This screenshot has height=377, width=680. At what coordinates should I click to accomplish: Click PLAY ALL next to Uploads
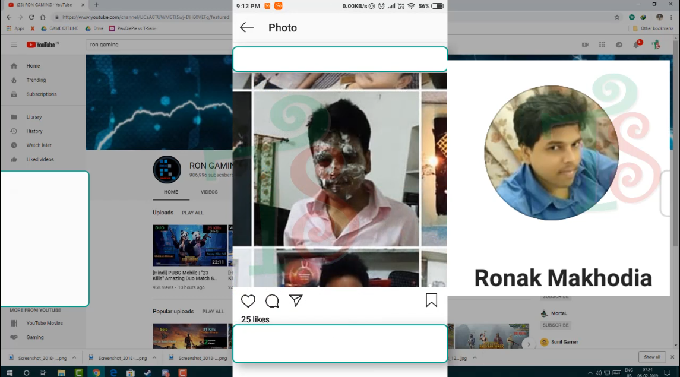[x=192, y=212]
